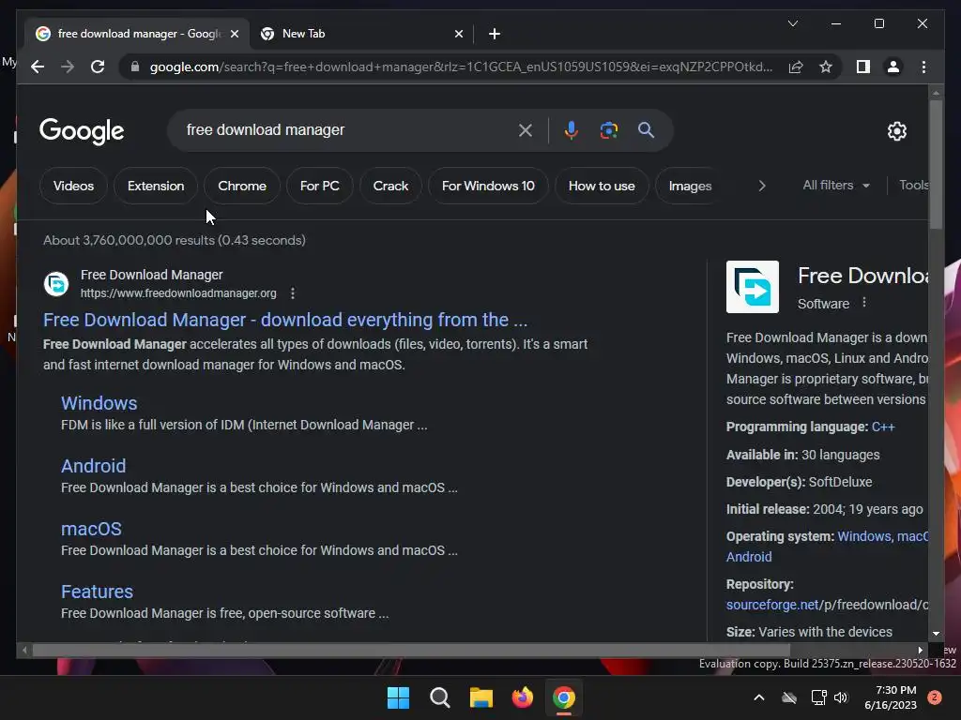Share this page via address bar icon

click(x=796, y=67)
